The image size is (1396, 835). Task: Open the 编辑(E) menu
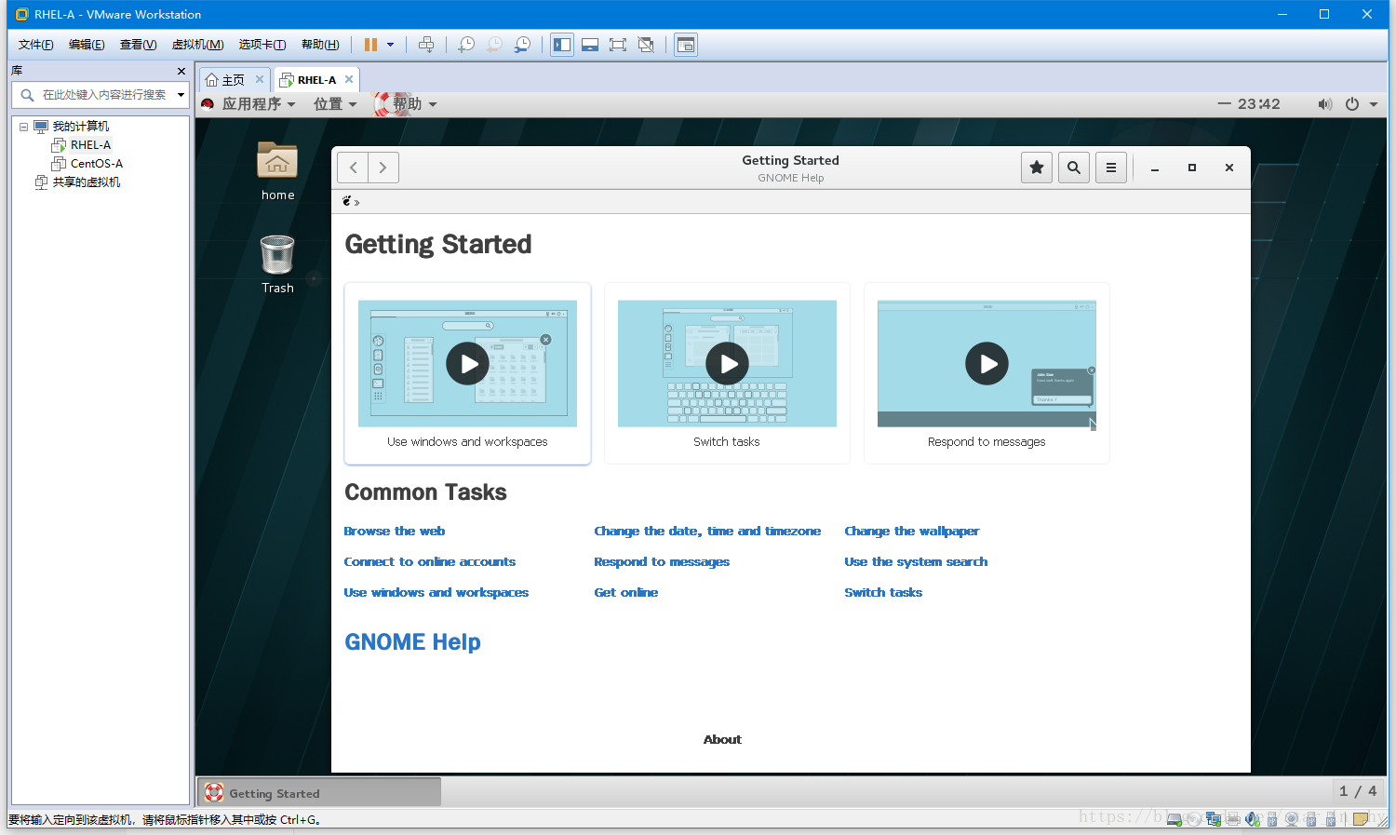coord(87,45)
